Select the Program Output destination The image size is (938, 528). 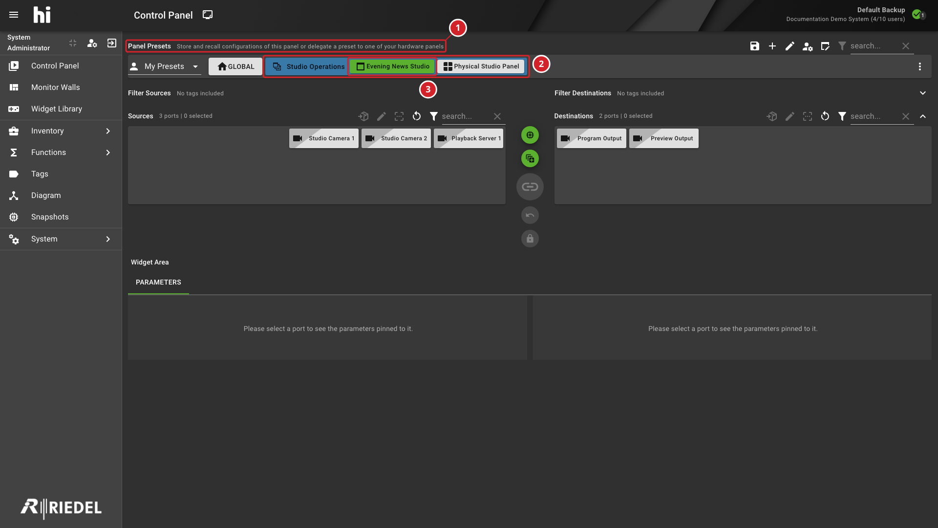592,138
